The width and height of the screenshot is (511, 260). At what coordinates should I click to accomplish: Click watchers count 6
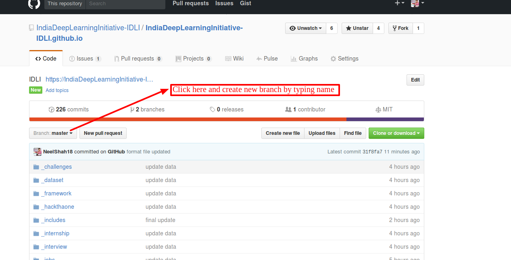pos(332,28)
